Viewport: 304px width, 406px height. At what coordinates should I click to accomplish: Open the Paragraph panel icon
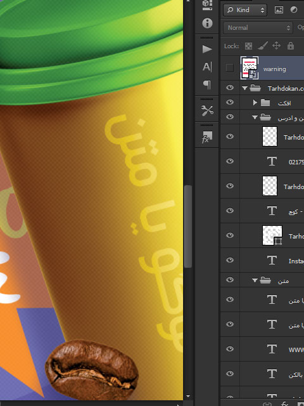(x=207, y=84)
